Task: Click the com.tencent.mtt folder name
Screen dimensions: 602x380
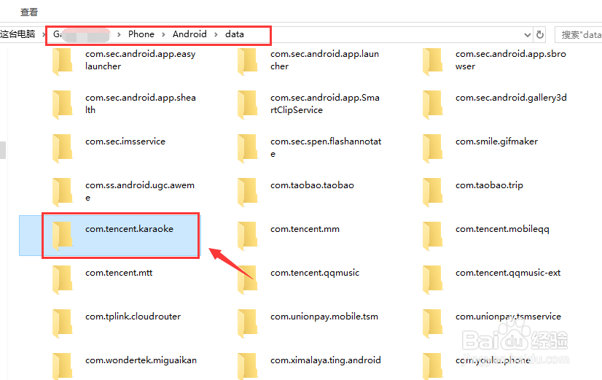Action: [119, 273]
